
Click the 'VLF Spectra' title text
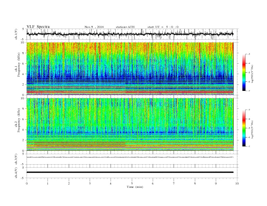[x=38, y=27]
